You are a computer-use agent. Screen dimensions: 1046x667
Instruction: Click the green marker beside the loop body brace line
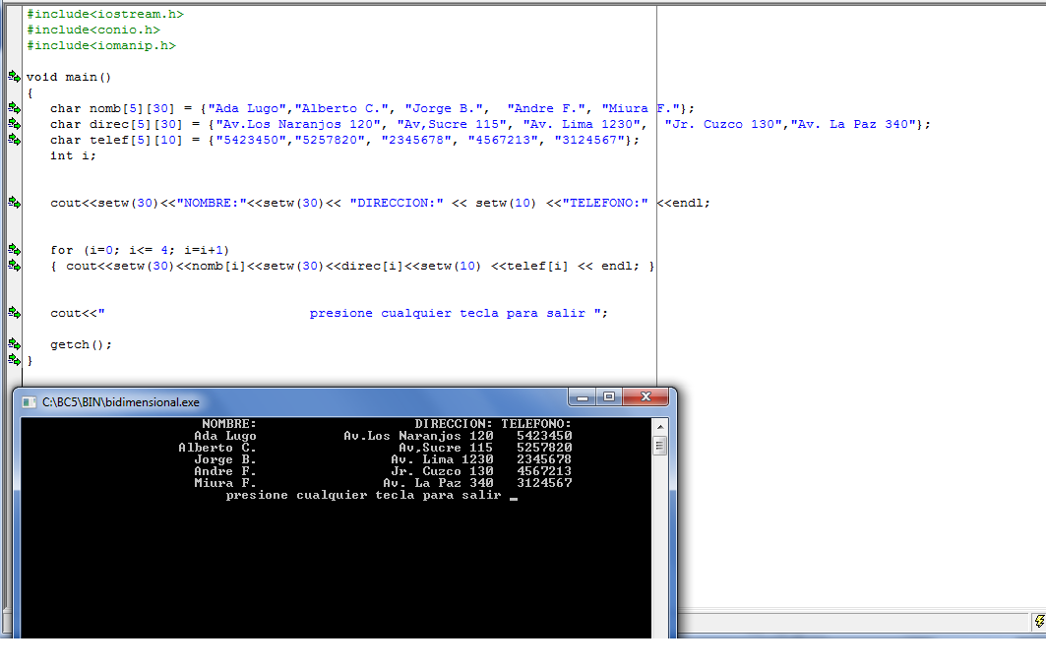pos(12,266)
